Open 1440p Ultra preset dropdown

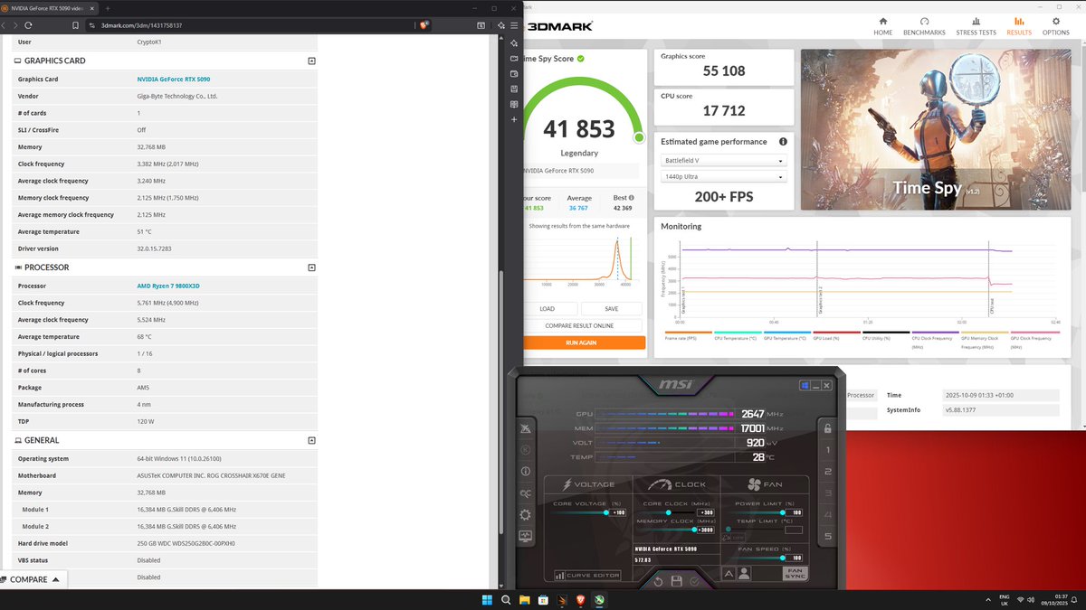click(724, 177)
